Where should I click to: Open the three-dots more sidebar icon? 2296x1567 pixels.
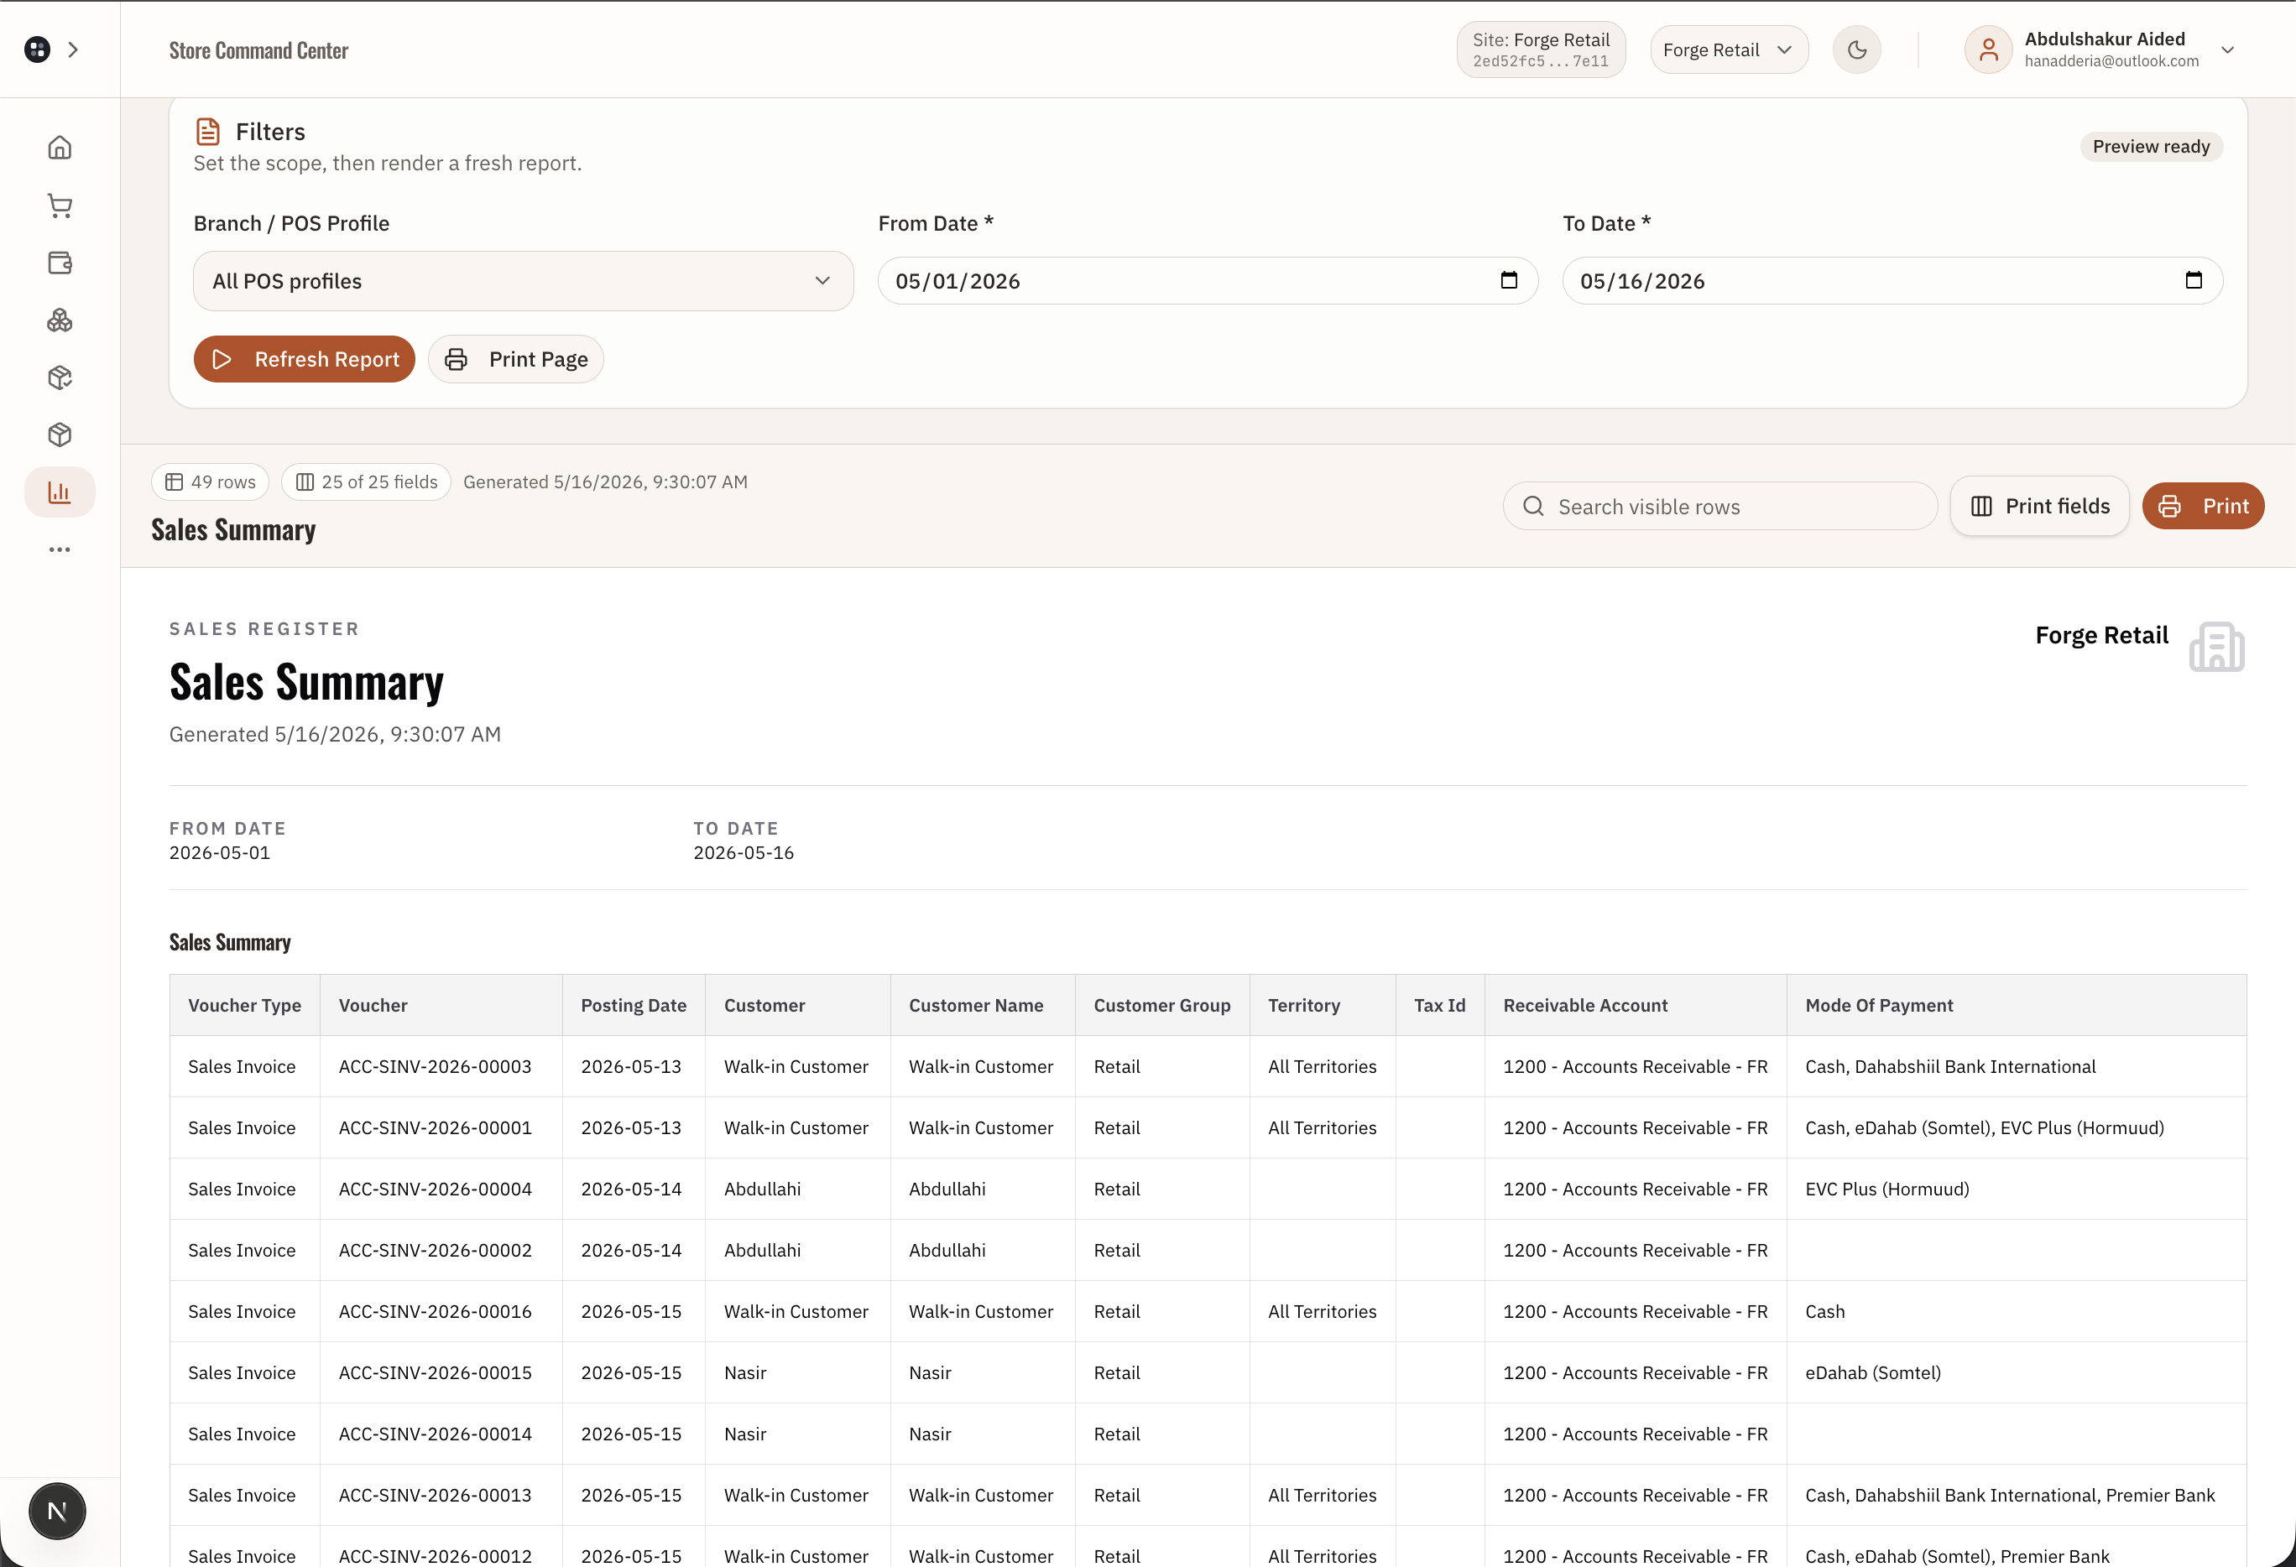pyautogui.click(x=60, y=549)
